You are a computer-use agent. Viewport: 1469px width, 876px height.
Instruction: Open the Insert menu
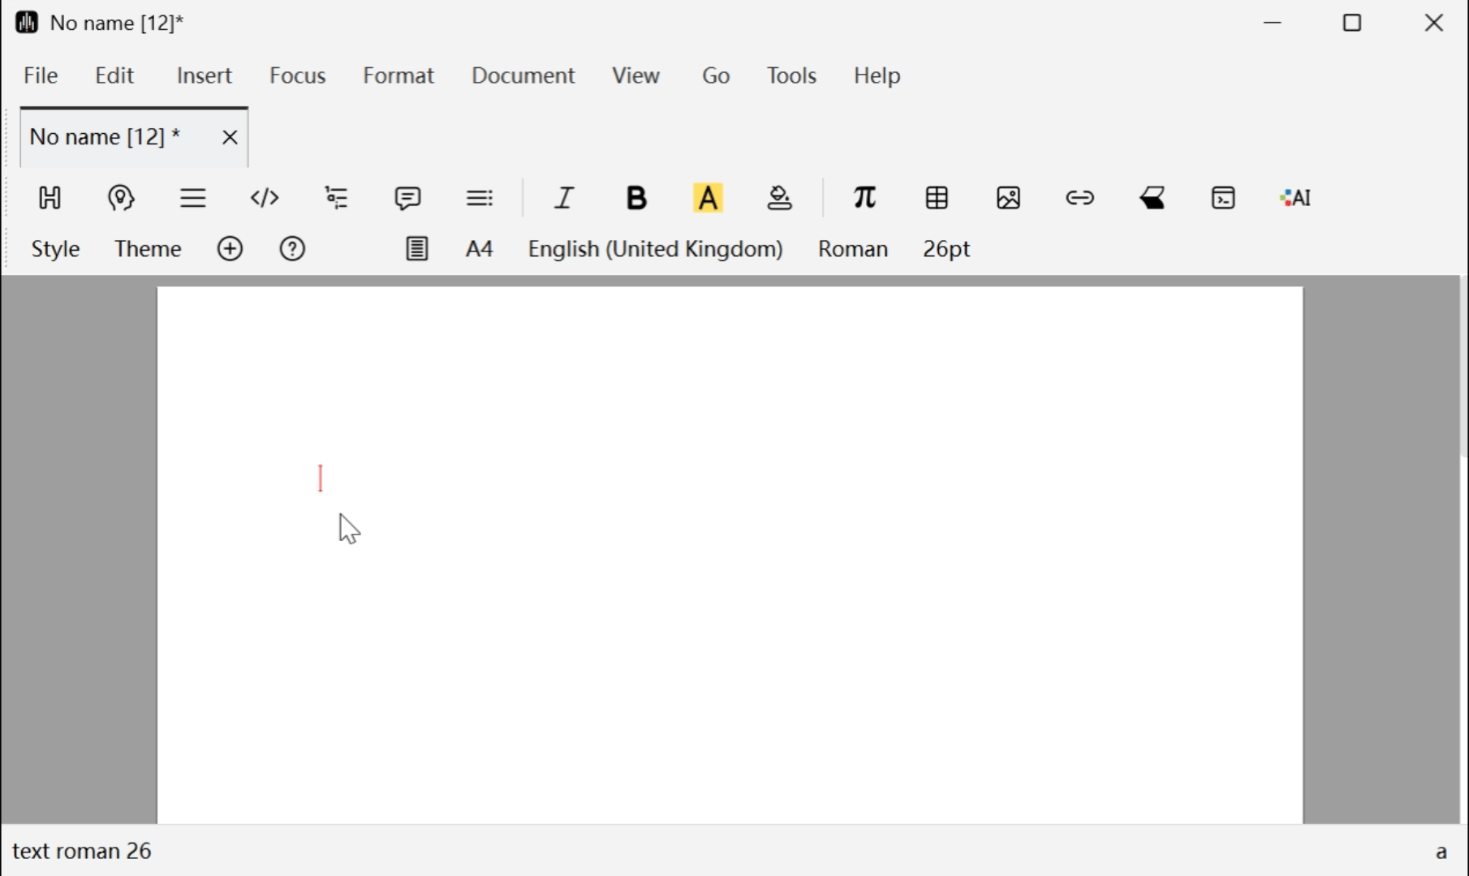click(x=204, y=75)
